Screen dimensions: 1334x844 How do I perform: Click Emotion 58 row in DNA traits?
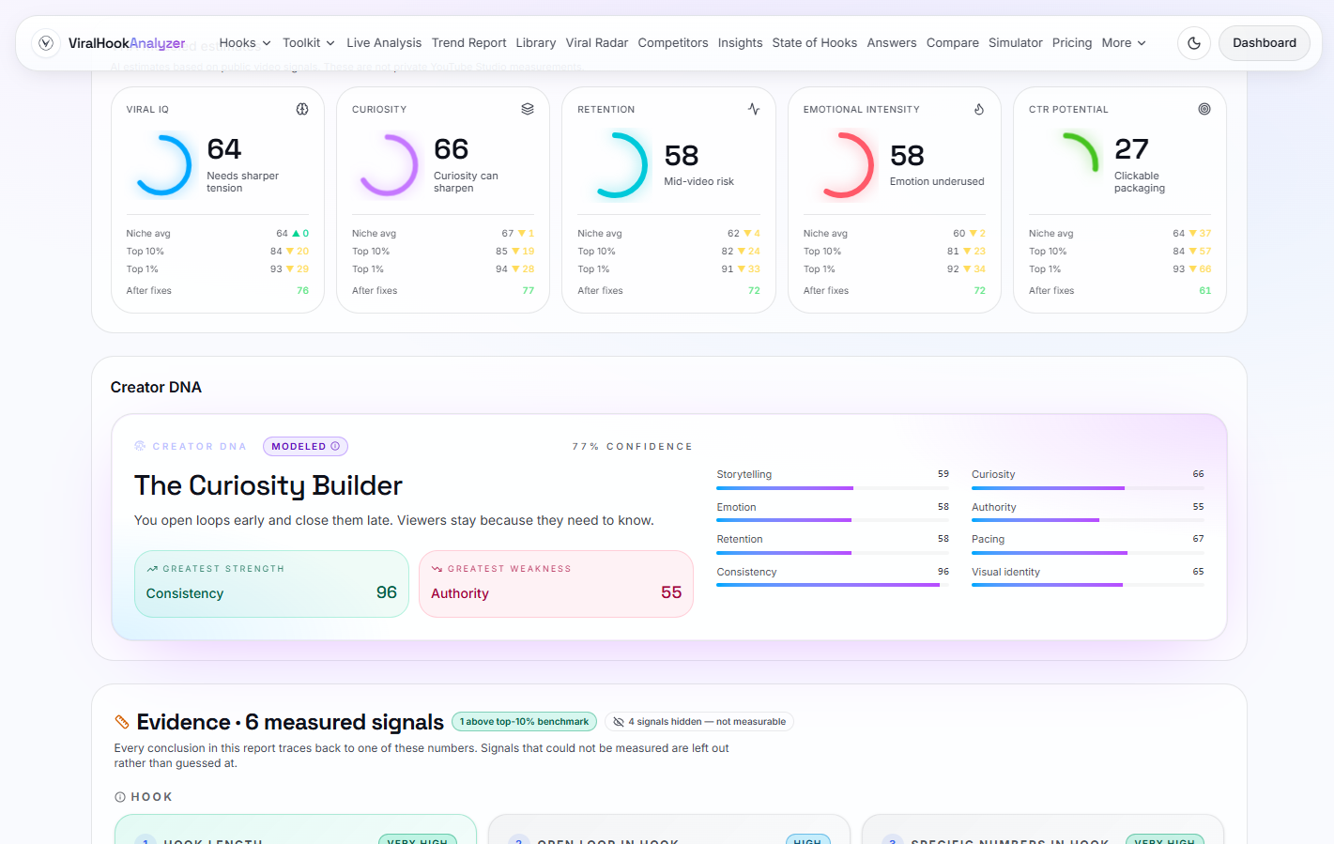coord(833,513)
